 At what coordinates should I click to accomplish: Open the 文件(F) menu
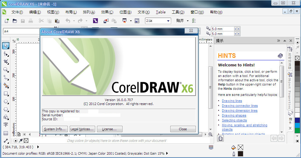tap(17, 12)
